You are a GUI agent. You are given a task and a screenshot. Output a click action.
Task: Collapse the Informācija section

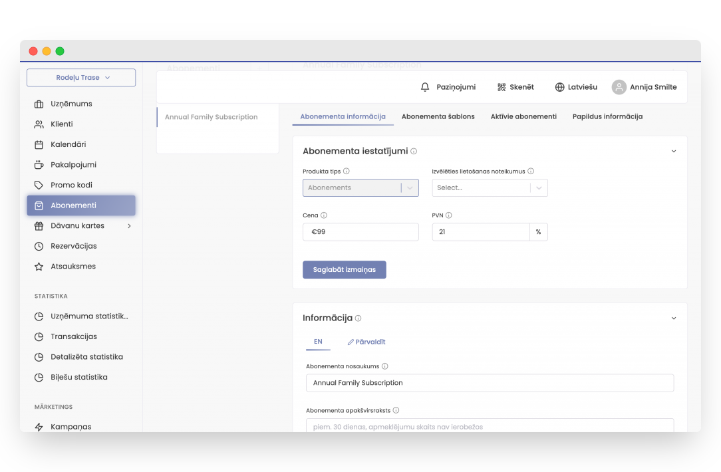673,318
